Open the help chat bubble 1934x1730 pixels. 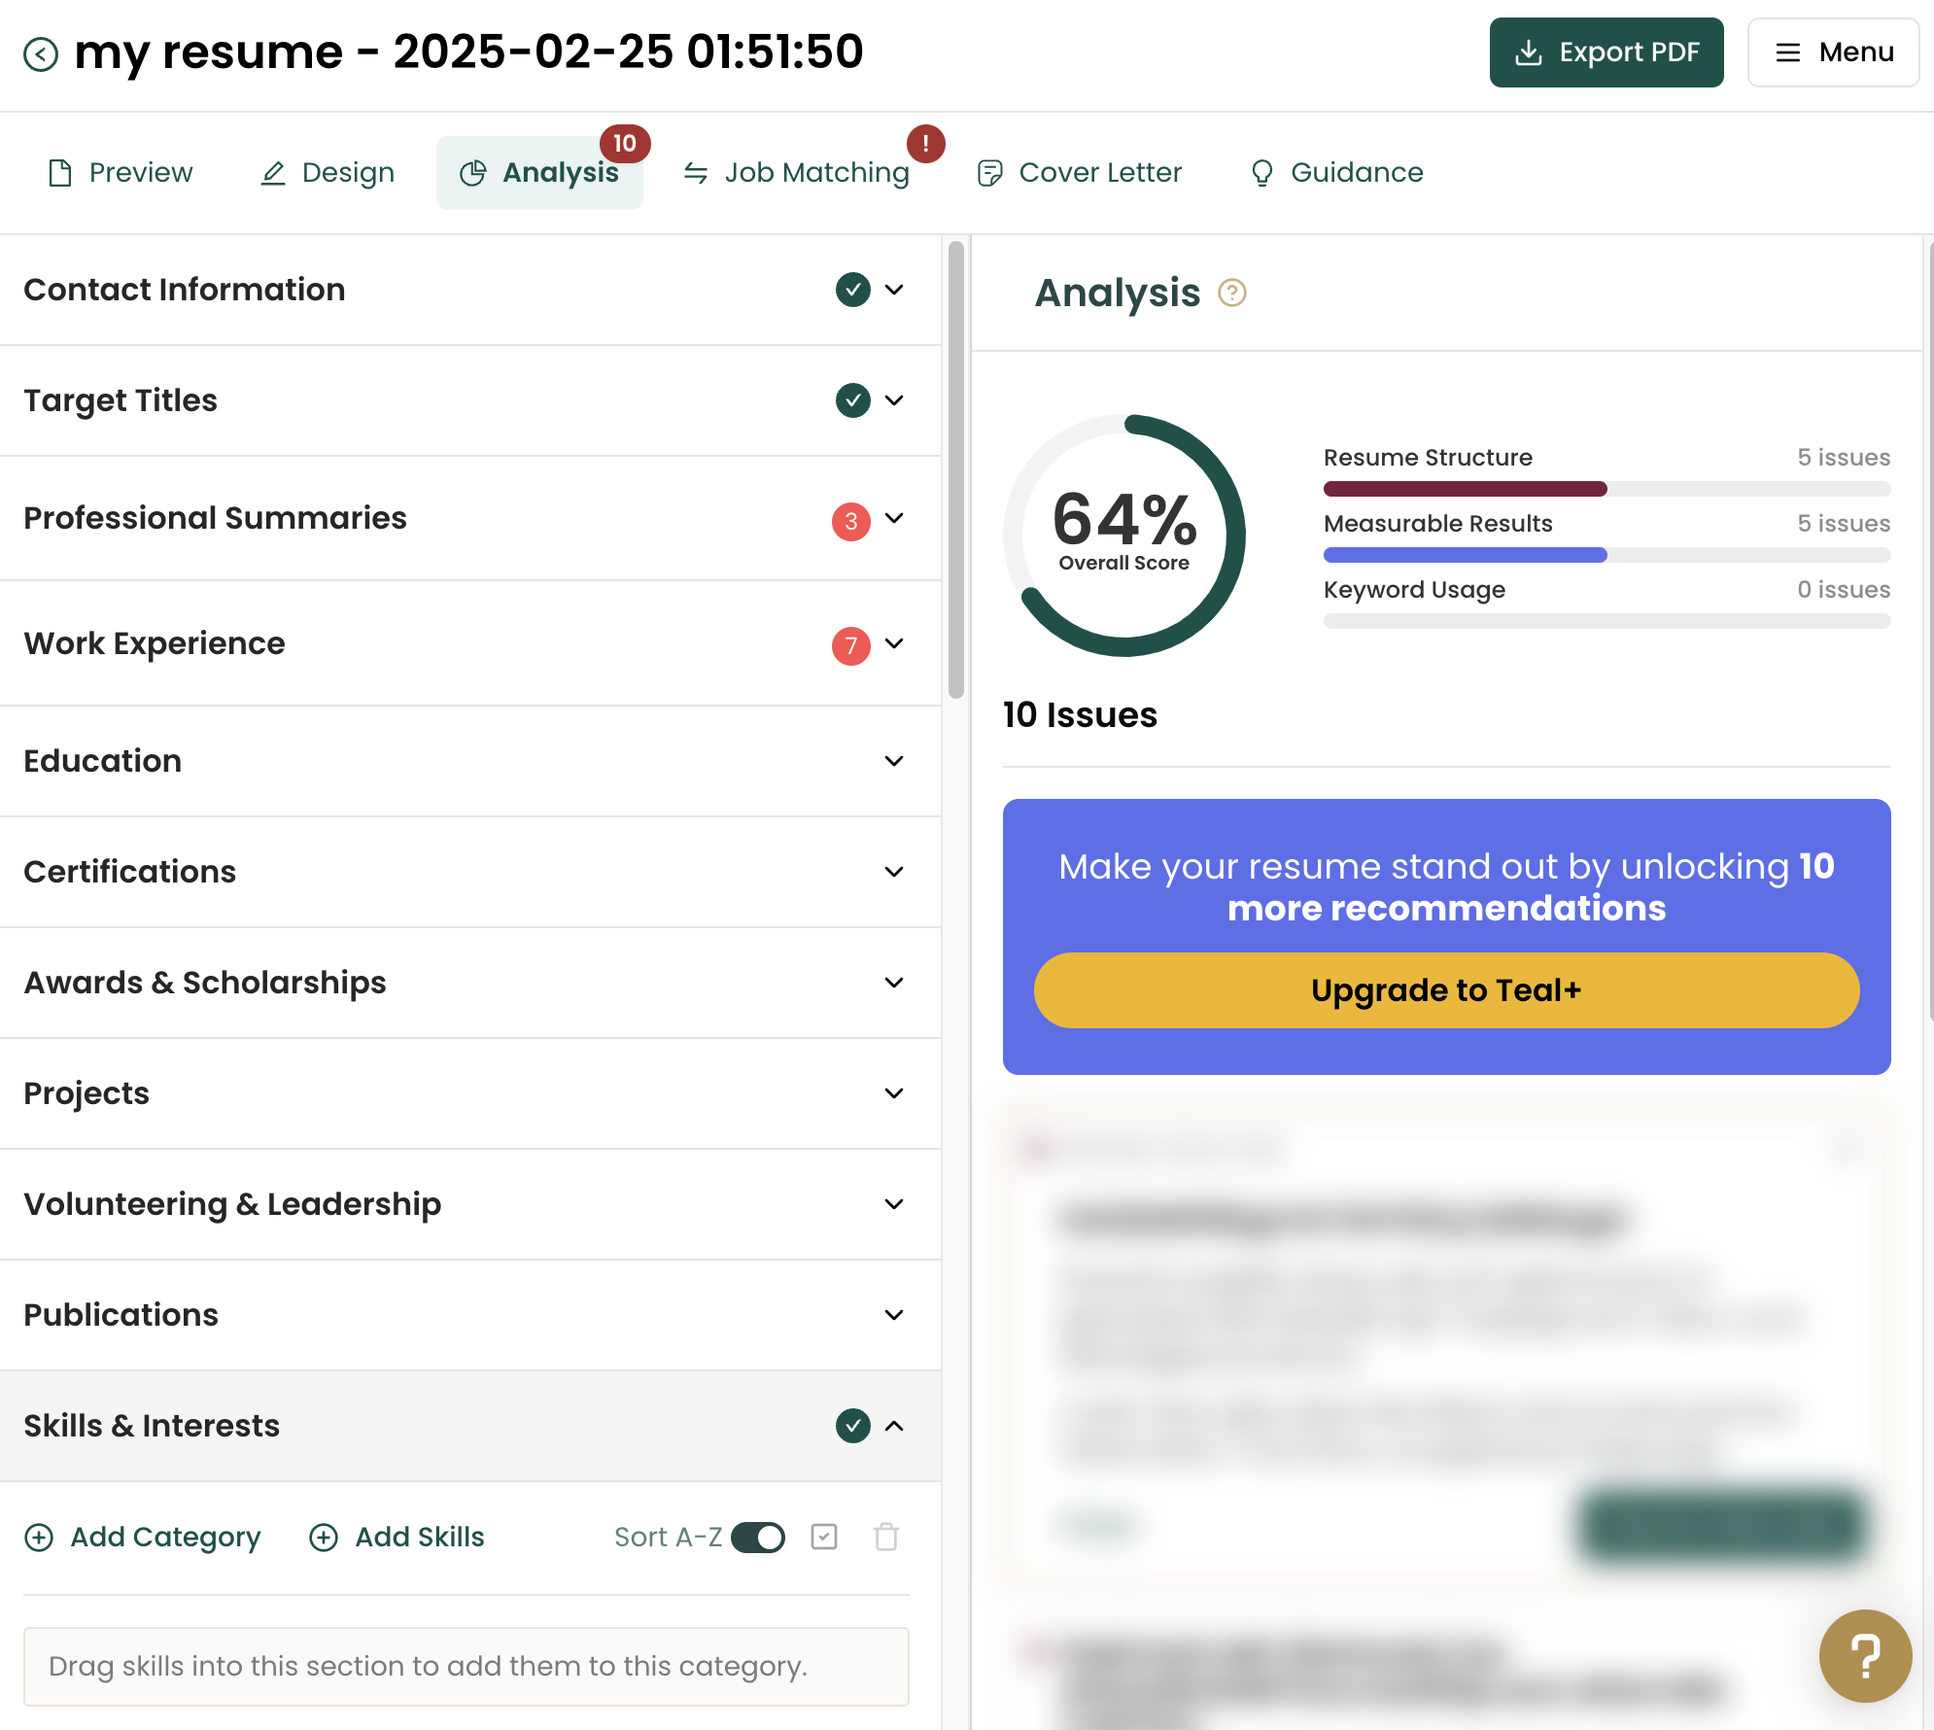pyautogui.click(x=1864, y=1656)
